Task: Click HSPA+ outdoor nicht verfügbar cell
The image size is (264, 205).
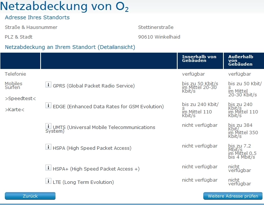Action: pyautogui.click(x=239, y=169)
